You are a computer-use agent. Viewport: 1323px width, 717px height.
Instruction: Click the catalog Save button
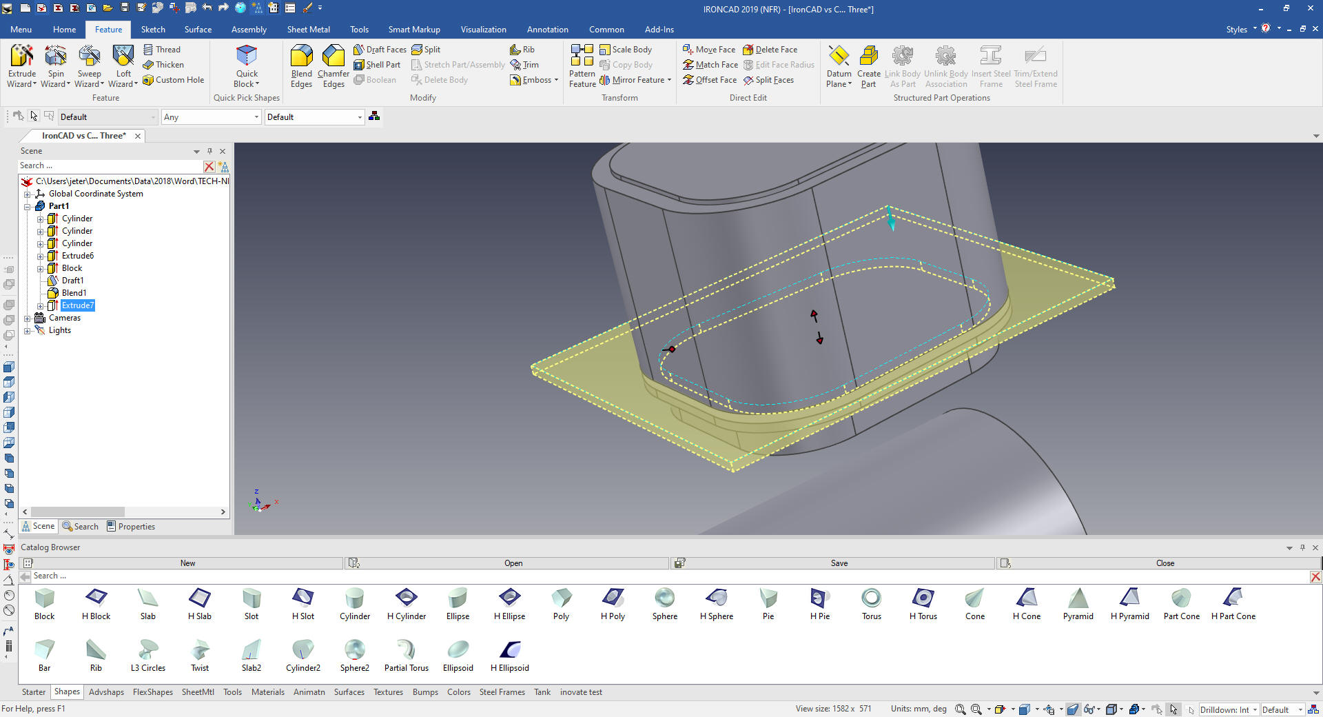(x=839, y=563)
